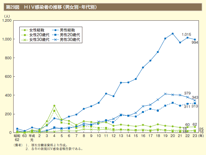Click the 994 data label
The height and width of the screenshot is (155, 206).
point(195,42)
